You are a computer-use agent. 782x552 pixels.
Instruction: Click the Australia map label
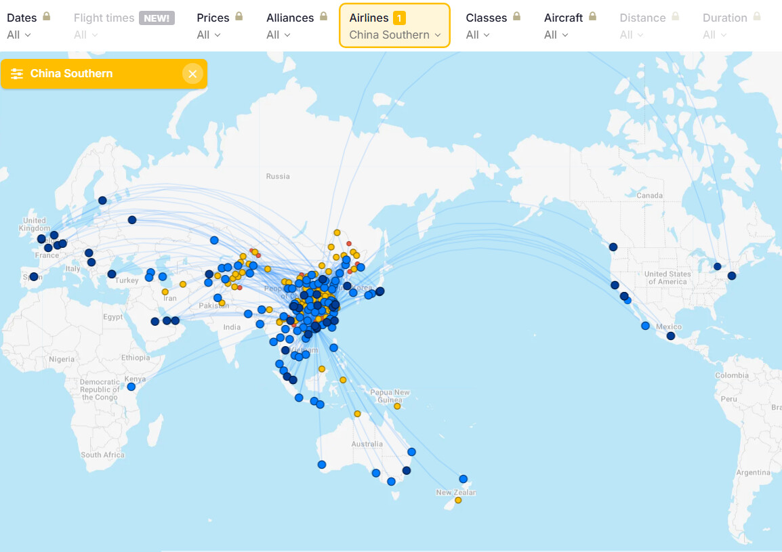367,444
